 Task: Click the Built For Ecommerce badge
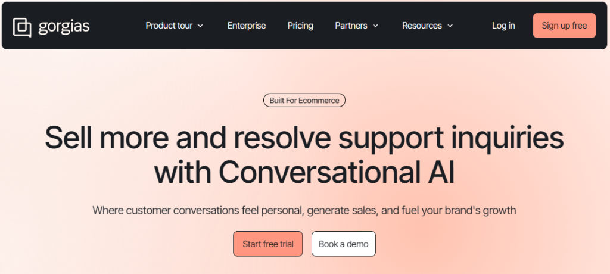point(304,101)
